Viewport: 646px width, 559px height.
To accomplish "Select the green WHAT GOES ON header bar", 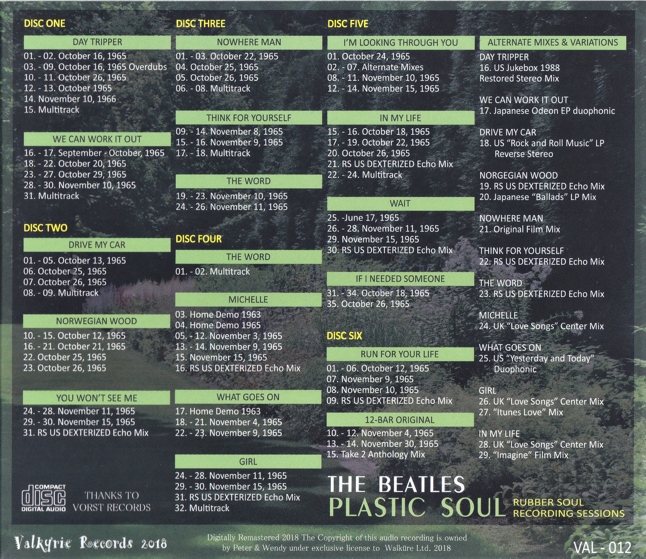I will pos(248,397).
